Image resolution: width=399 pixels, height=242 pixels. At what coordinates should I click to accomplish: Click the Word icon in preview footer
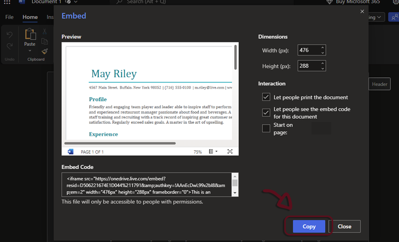pos(70,152)
